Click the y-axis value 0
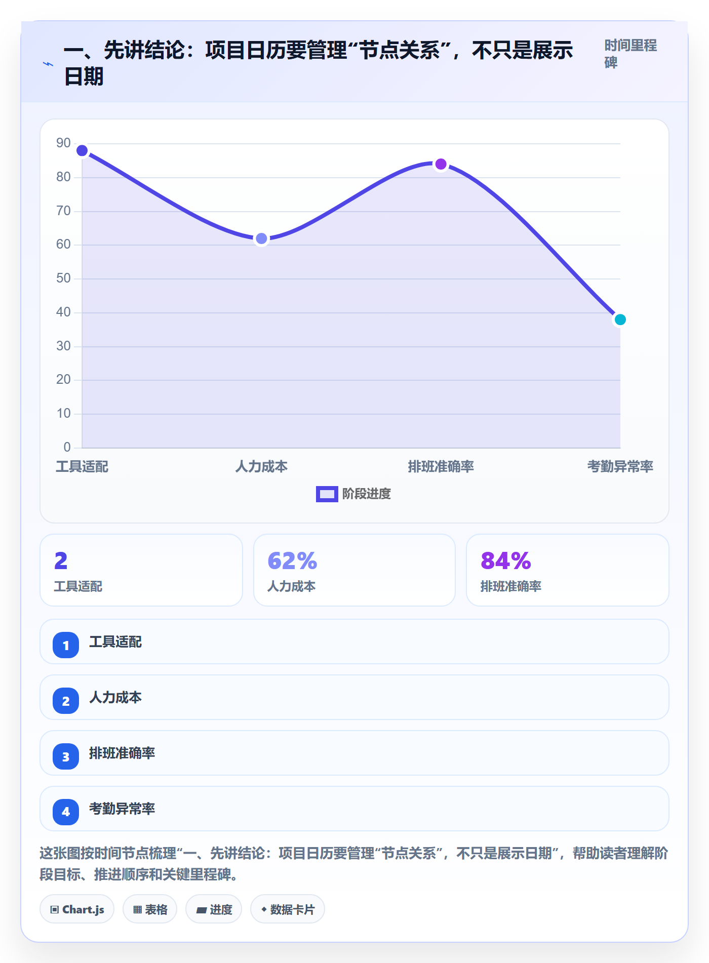709x963 pixels. (x=67, y=447)
